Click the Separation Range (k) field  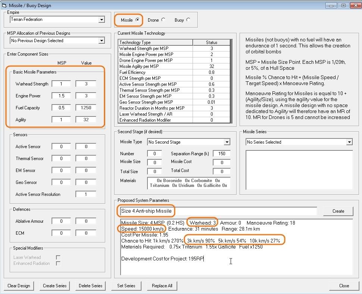222,154
